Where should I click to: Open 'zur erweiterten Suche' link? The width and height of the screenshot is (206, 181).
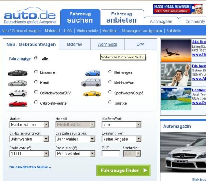click(30, 167)
